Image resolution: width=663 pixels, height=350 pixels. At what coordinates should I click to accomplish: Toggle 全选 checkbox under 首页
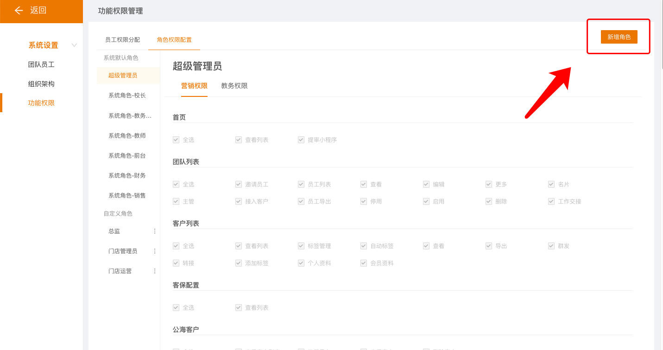coord(176,140)
